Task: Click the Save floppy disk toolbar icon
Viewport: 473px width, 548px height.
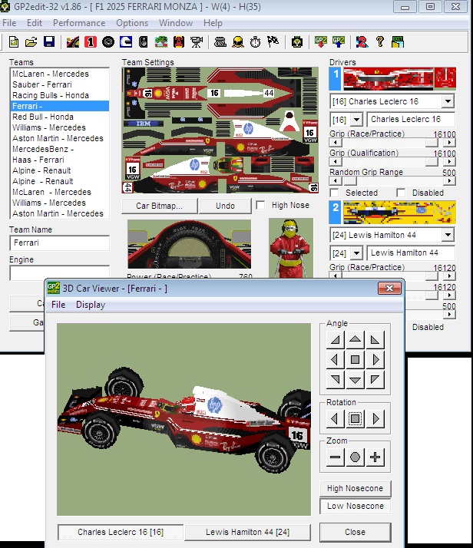Action: (48, 41)
